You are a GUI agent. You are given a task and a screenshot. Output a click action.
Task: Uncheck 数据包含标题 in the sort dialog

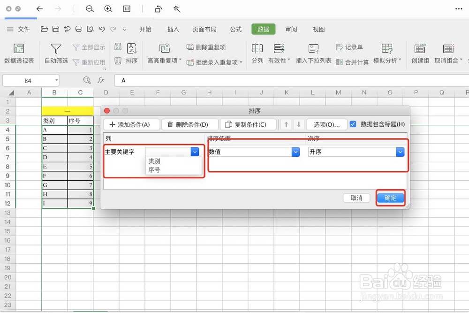353,124
